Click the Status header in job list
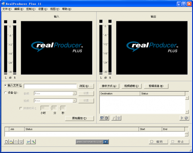The height and width of the screenshot is (153, 193). [82, 129]
